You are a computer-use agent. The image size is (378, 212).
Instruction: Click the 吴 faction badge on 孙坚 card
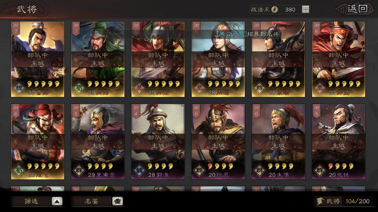(x=320, y=88)
